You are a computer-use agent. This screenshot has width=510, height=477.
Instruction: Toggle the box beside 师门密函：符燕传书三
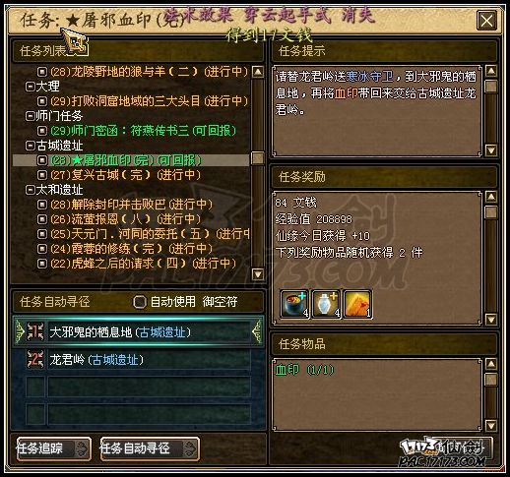42,131
